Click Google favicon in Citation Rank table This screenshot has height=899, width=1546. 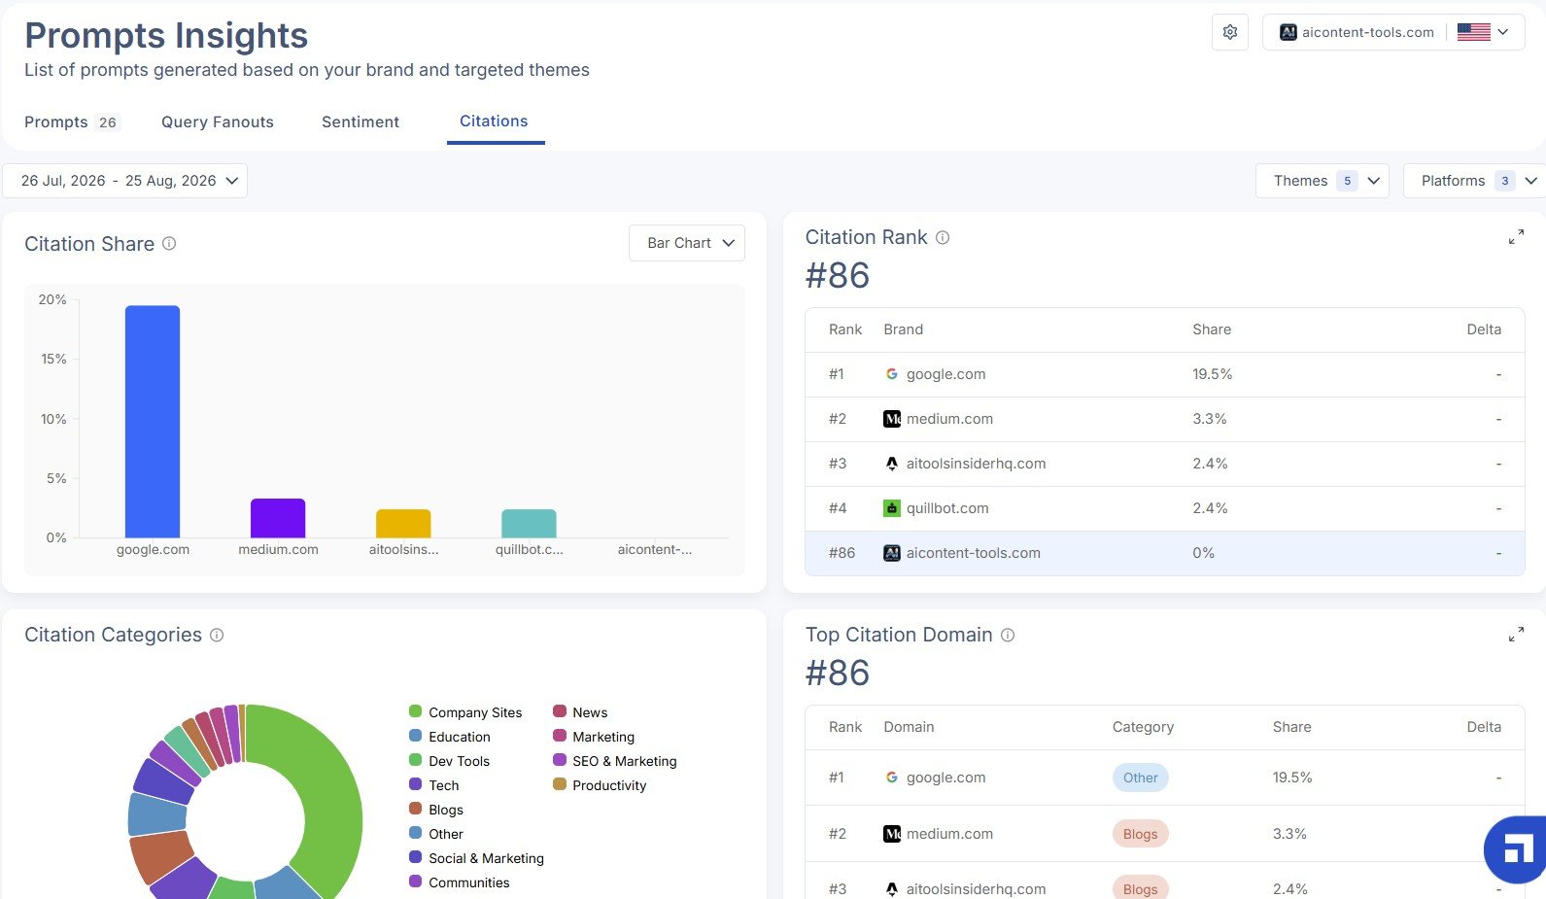pos(892,374)
